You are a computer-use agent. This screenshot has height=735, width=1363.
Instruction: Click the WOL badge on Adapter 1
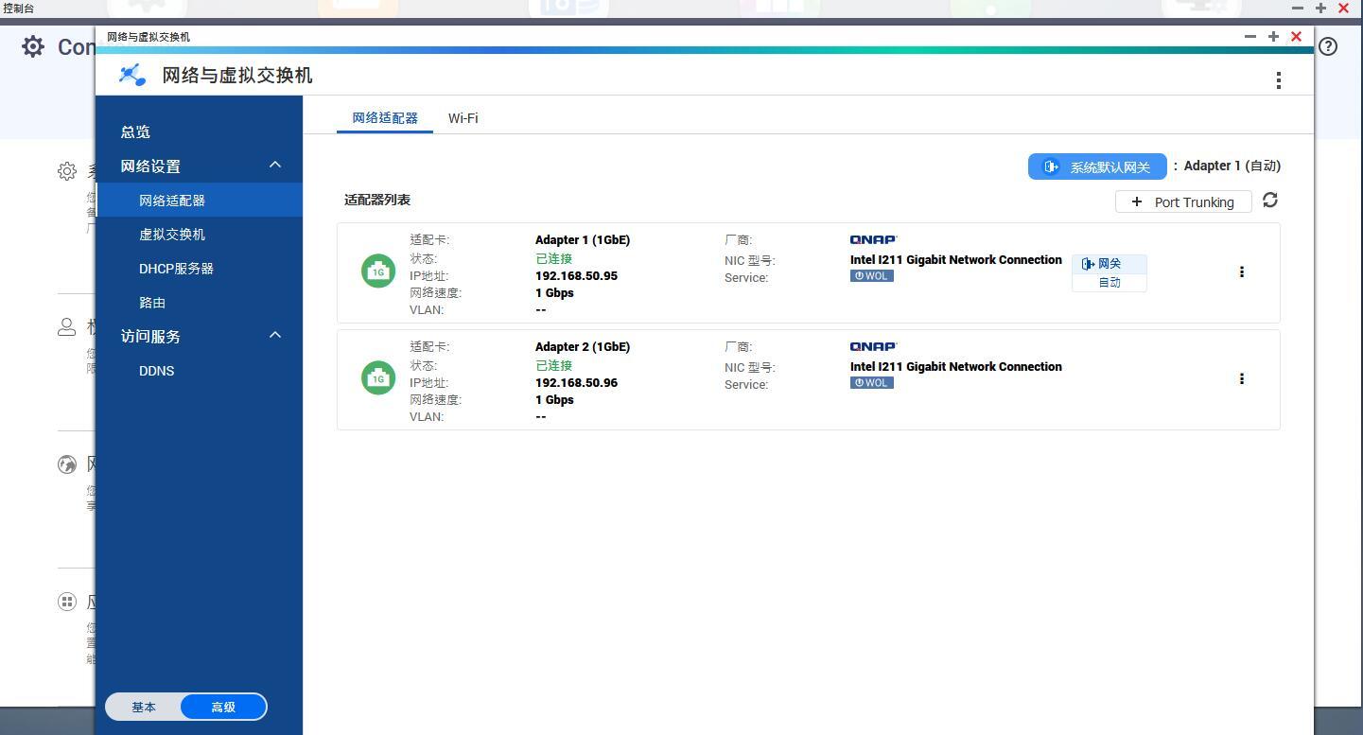(871, 276)
